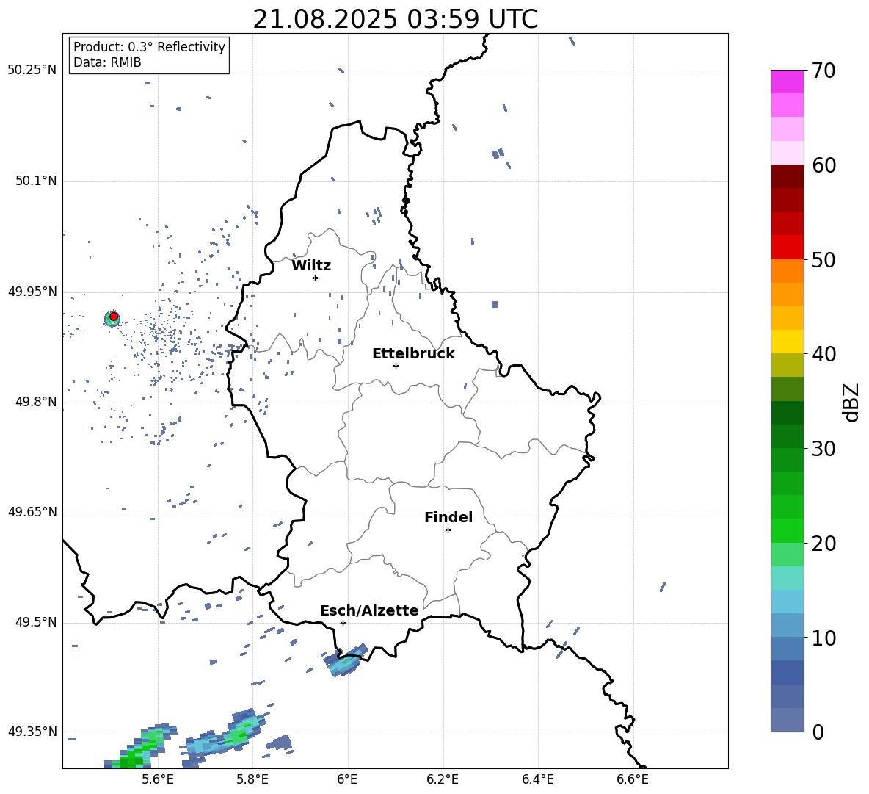
Task: Click the 49.35°N latitude label
Action: pyautogui.click(x=32, y=732)
